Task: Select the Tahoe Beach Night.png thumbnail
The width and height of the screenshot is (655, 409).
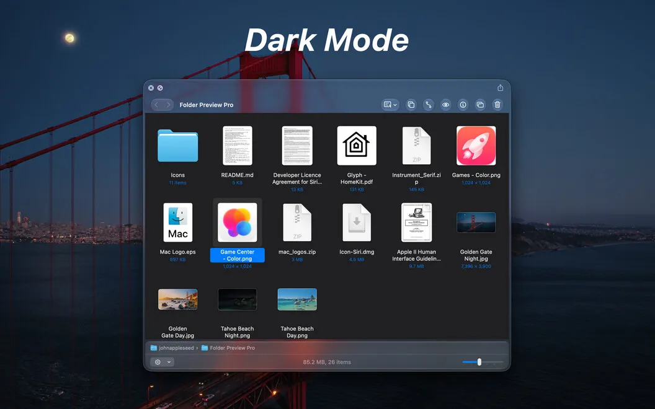Action: click(238, 299)
